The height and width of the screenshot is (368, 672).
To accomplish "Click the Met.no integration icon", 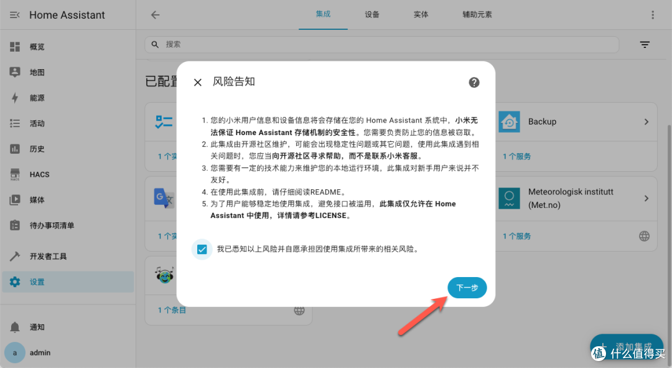I will (x=509, y=198).
